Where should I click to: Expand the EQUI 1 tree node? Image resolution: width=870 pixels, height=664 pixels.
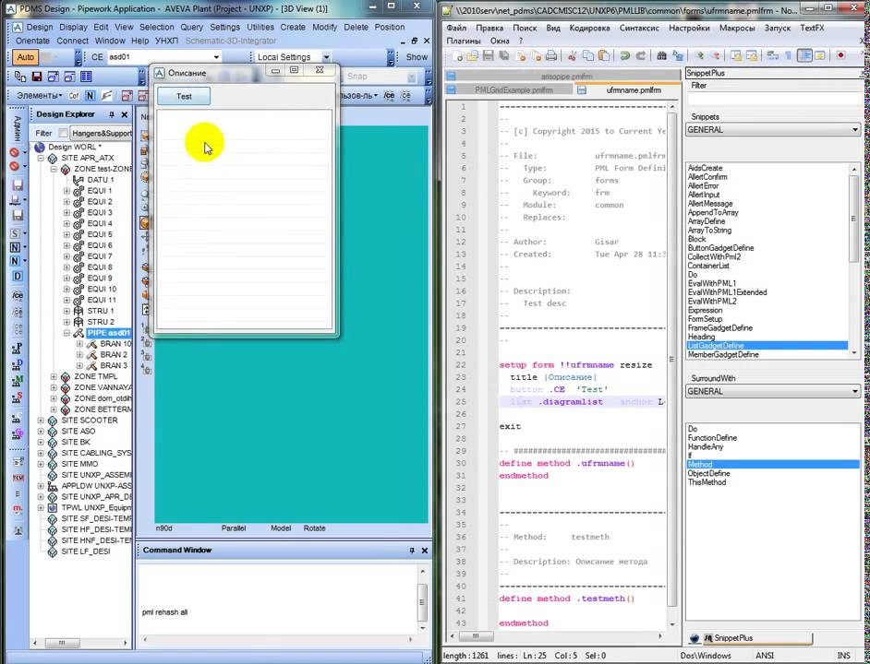(66, 191)
